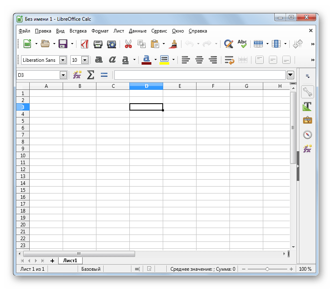Print the document with the printer icon
The height and width of the screenshot is (289, 332).
pos(98,44)
